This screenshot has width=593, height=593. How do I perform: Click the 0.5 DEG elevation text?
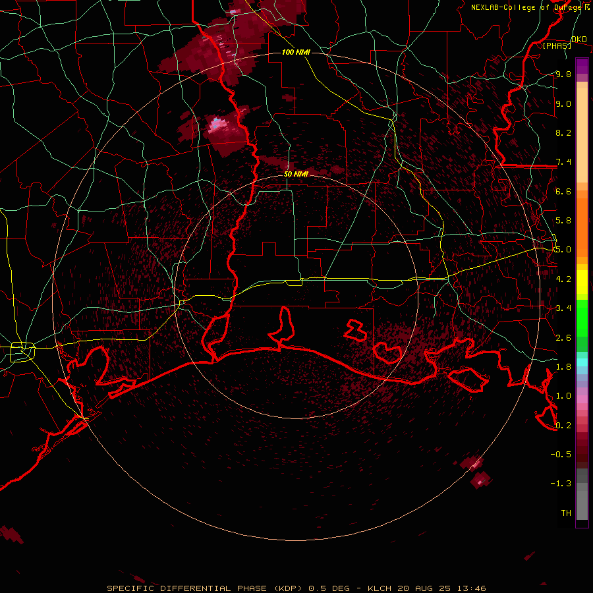[x=327, y=588]
